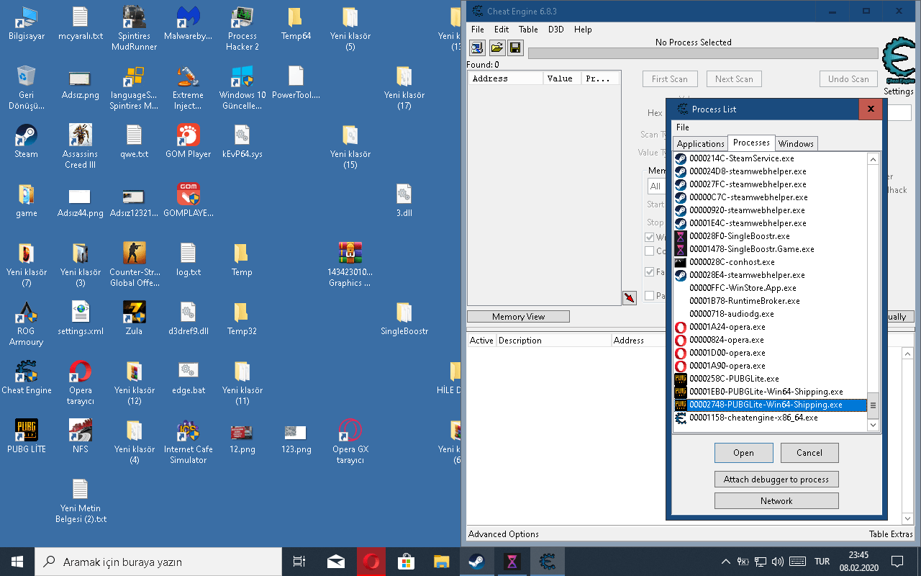Select the Internet Cafe Simulator desktop icon
Screen dimensions: 921x576
pos(188,442)
